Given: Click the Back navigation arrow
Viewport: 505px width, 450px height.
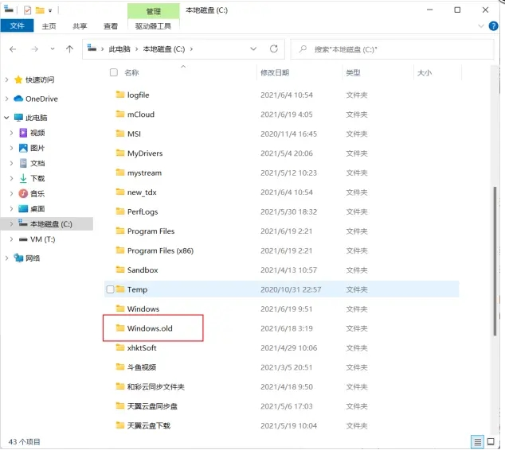Looking at the screenshot, I should tap(14, 49).
